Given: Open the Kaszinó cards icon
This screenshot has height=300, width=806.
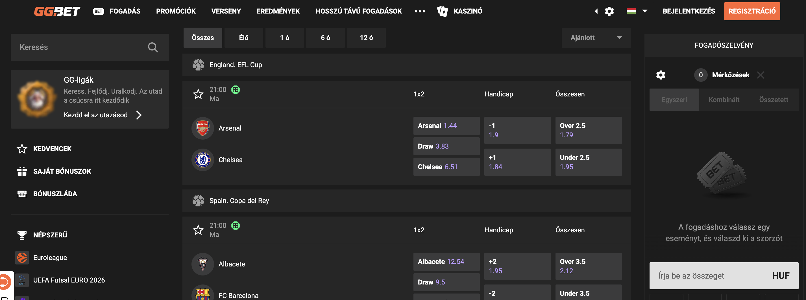Looking at the screenshot, I should (x=442, y=11).
